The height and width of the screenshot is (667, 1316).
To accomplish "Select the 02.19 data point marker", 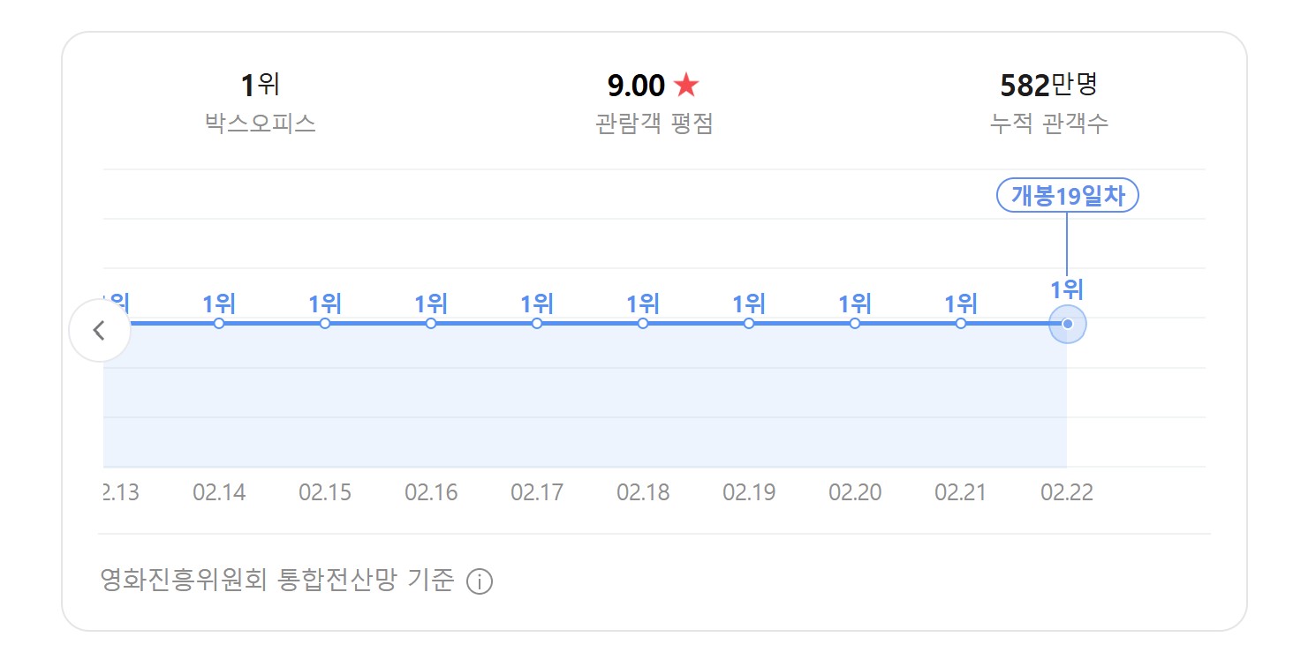I will [x=749, y=324].
